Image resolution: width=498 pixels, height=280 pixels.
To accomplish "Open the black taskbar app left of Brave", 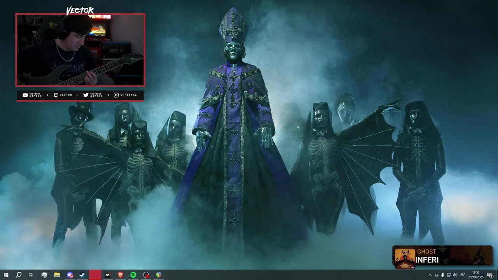I will [108, 275].
